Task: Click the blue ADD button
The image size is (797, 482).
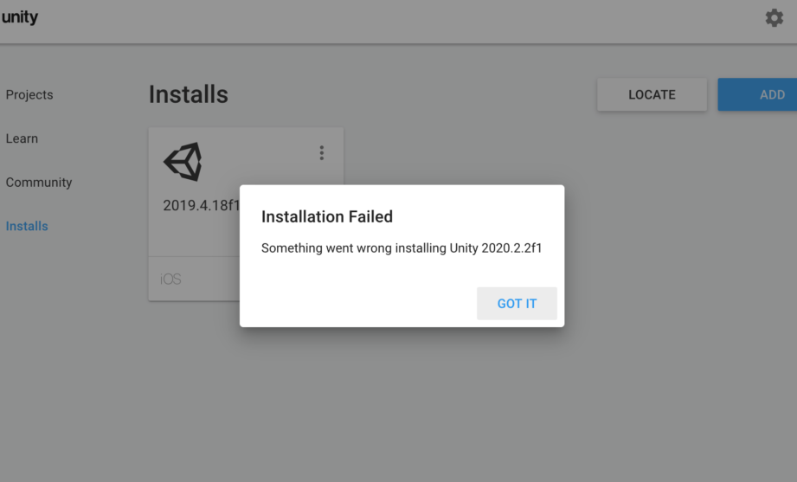Action: (757, 94)
